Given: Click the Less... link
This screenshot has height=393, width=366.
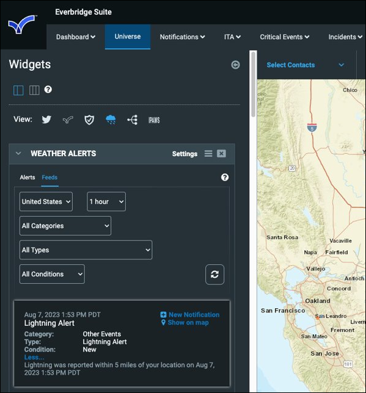Looking at the screenshot, I should 34,357.
